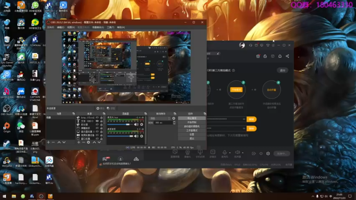
Task: Click 退出 button in Douyu OBS mode
Action: (x=283, y=70)
